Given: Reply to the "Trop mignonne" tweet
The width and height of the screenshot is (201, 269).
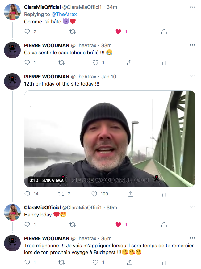Looking at the screenshot, I should 27,262.
